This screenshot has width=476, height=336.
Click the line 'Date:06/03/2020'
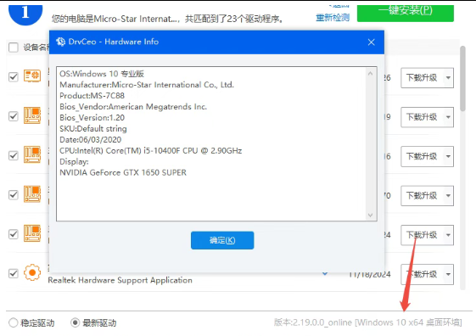coord(91,140)
